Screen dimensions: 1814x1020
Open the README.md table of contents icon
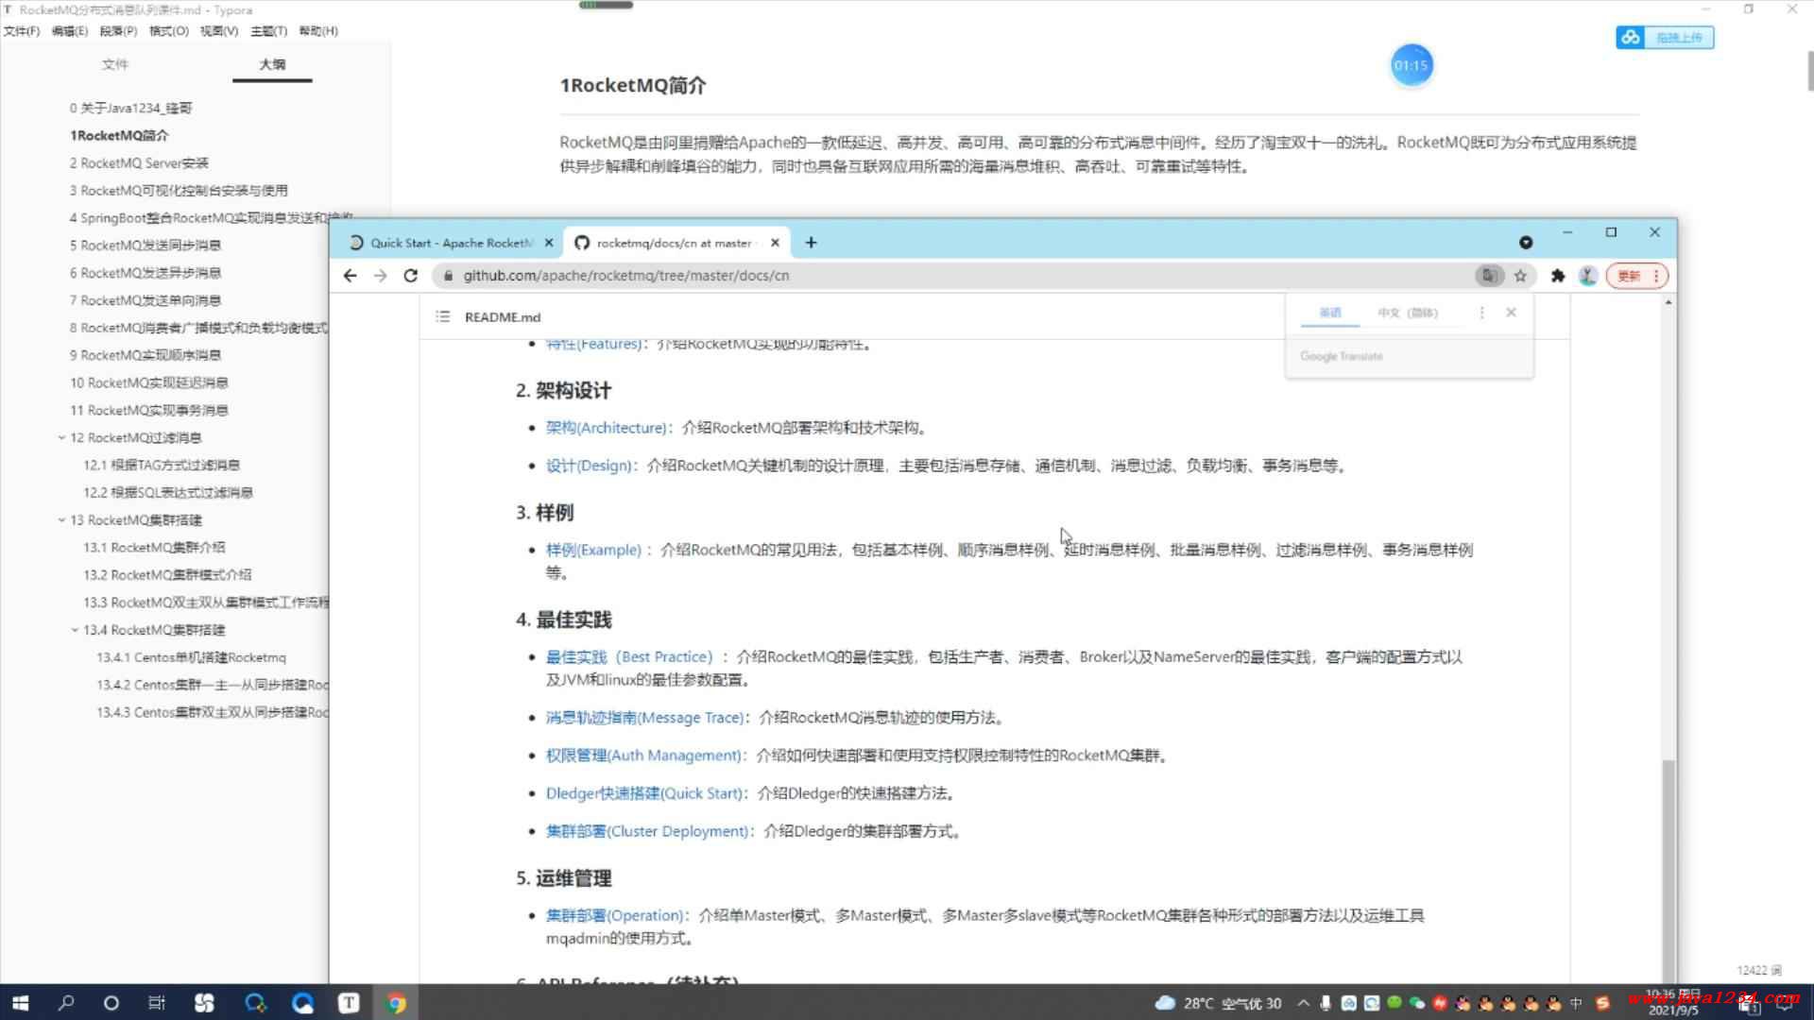coord(442,317)
